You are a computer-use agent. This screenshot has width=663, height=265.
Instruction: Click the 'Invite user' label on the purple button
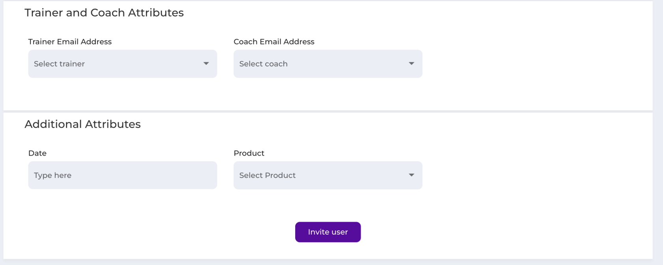pos(328,232)
